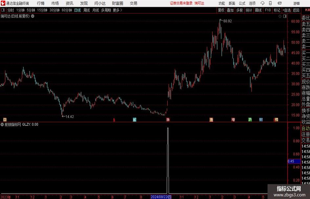Viewport: 310px width, 199px height.
Task: Click the red 瑞可达 stock name link
Action: click(x=199, y=3)
